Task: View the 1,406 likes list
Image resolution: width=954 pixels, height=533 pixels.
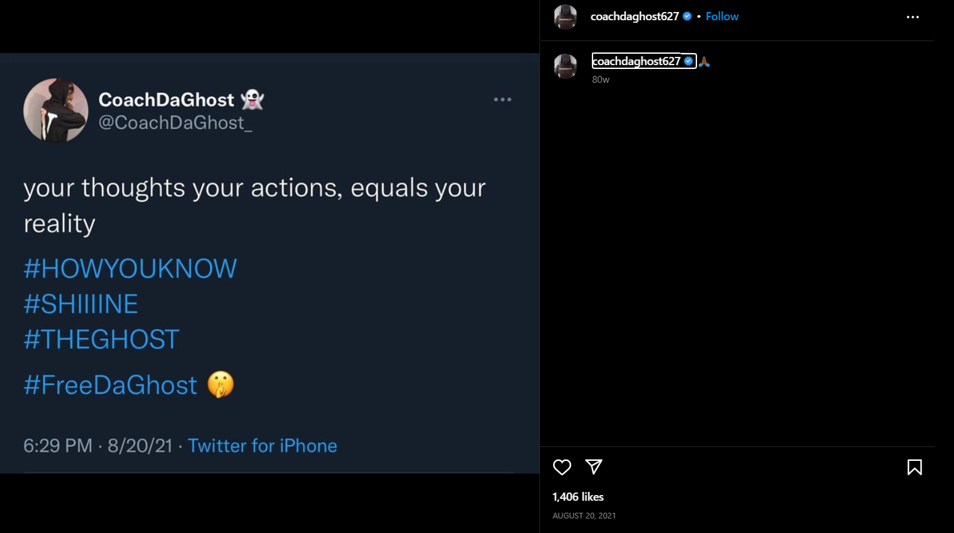Action: coord(578,497)
